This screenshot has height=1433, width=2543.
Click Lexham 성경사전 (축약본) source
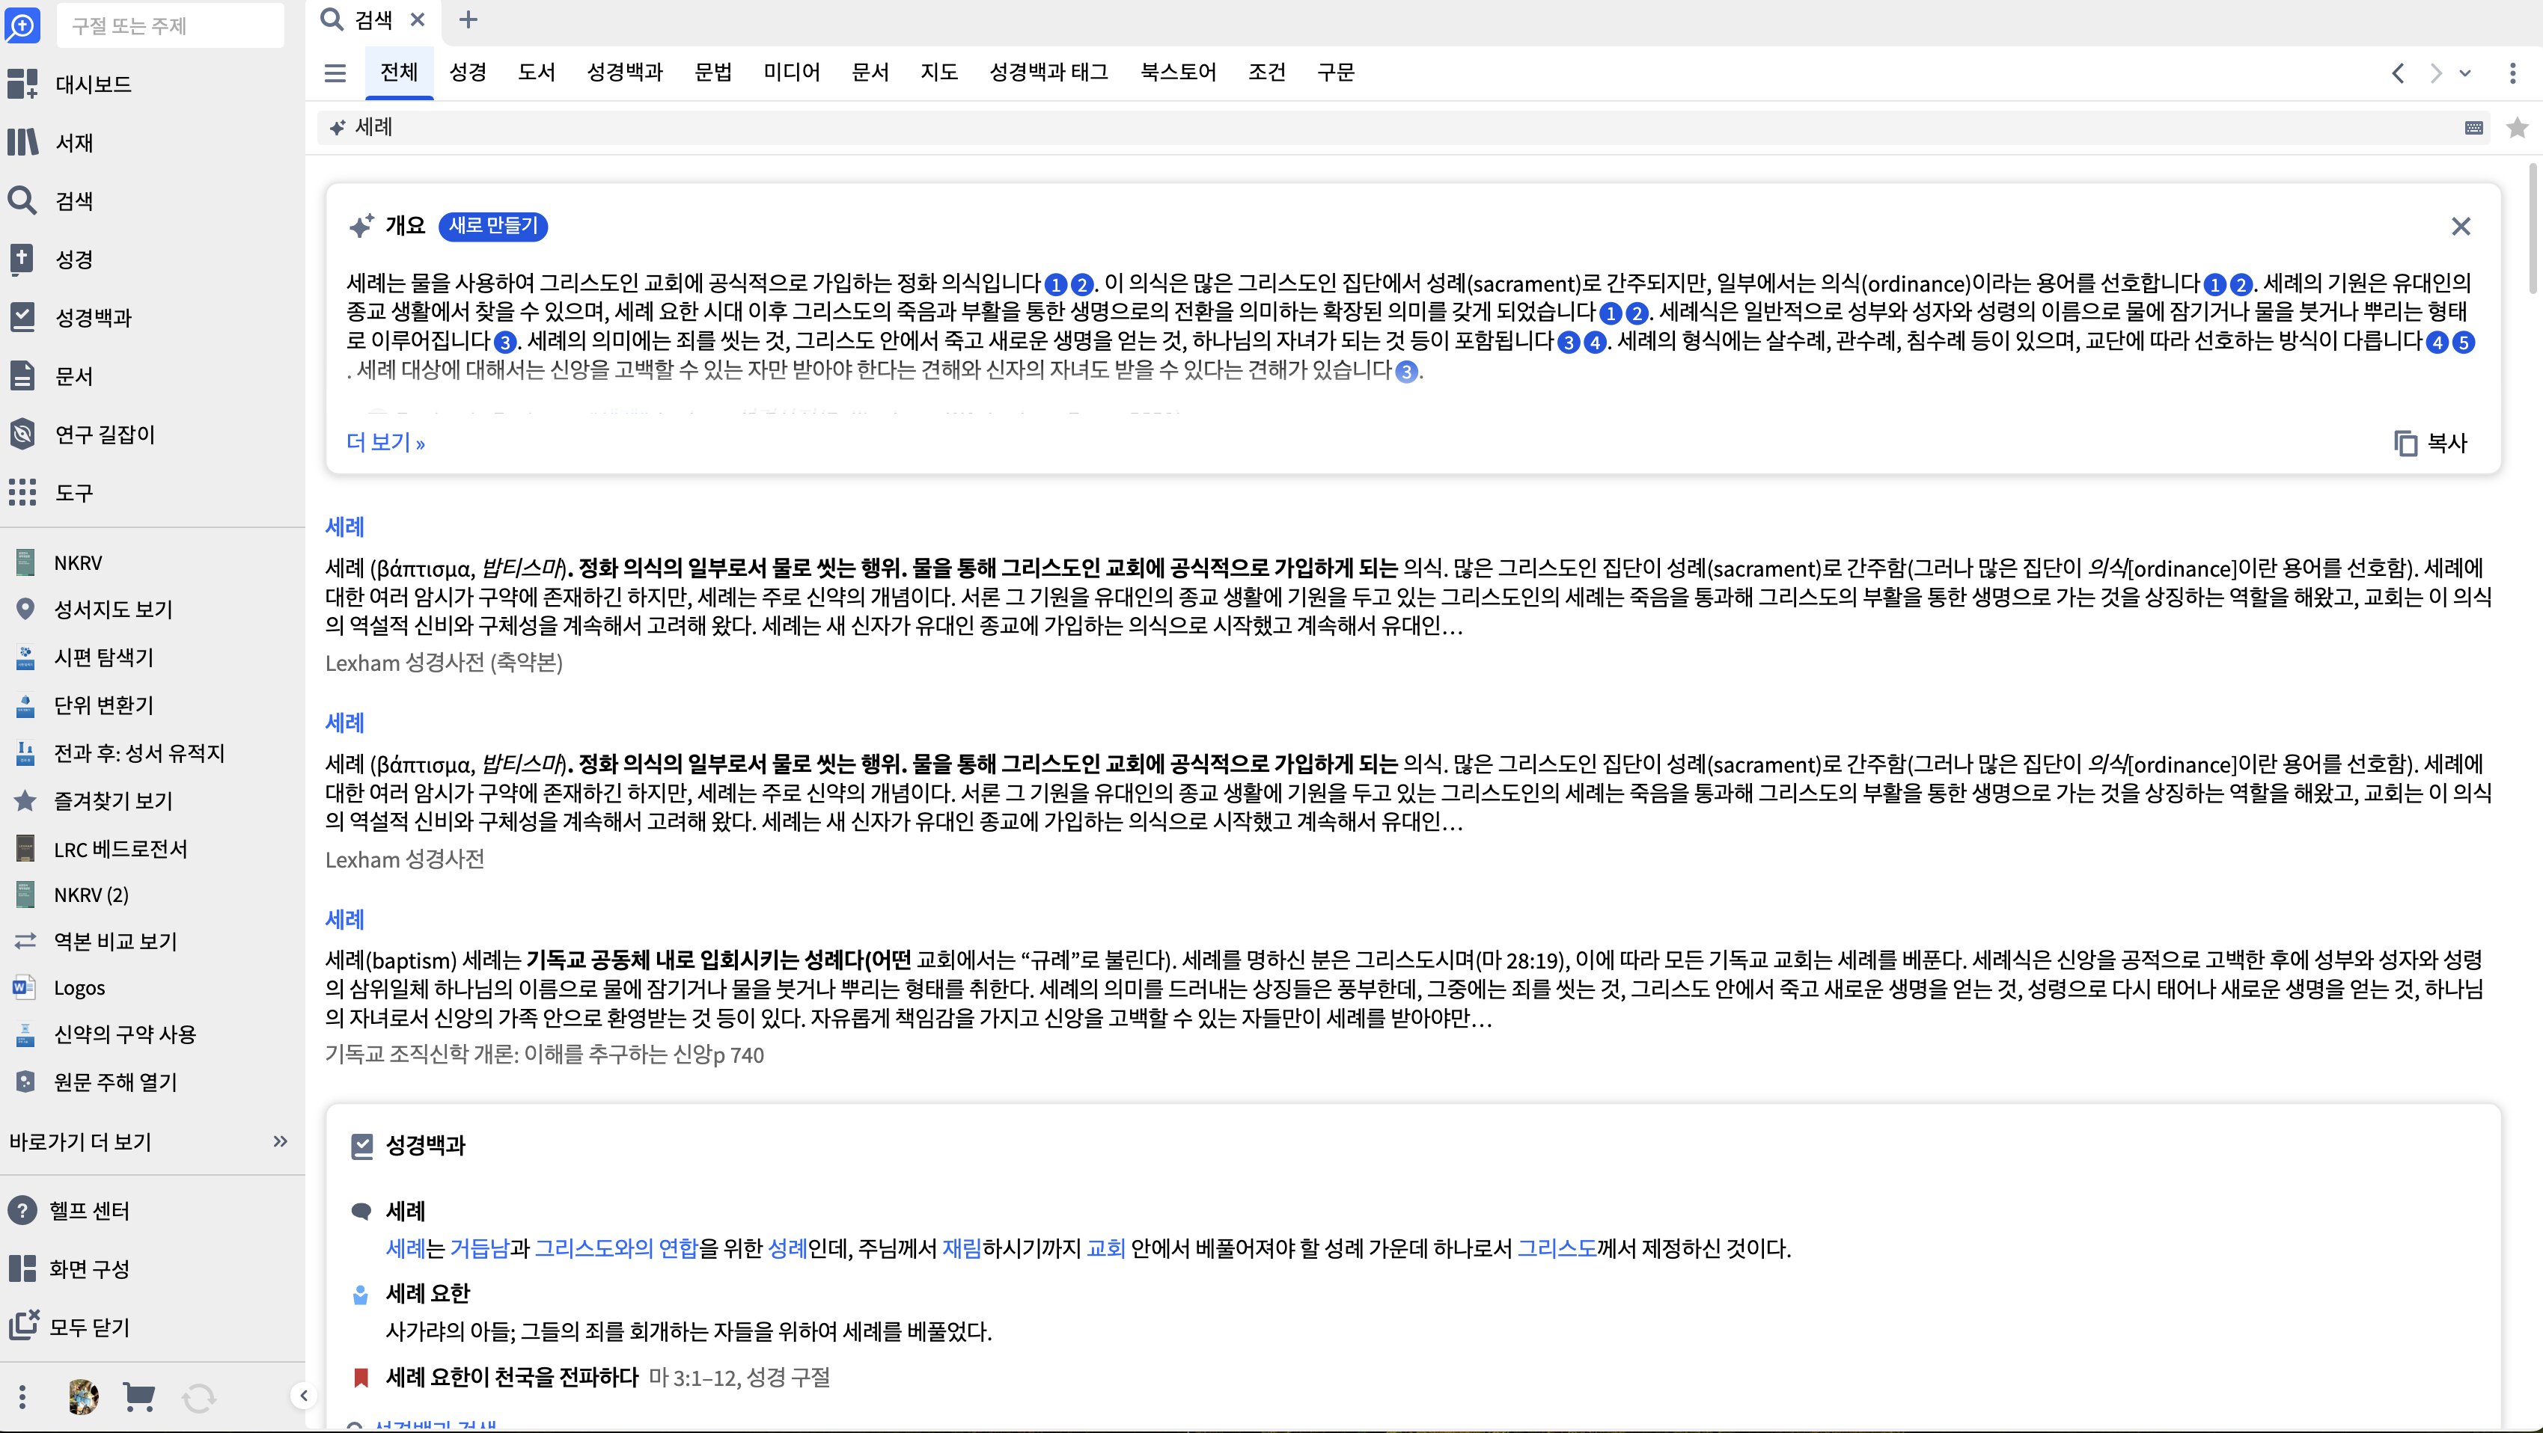click(x=445, y=663)
